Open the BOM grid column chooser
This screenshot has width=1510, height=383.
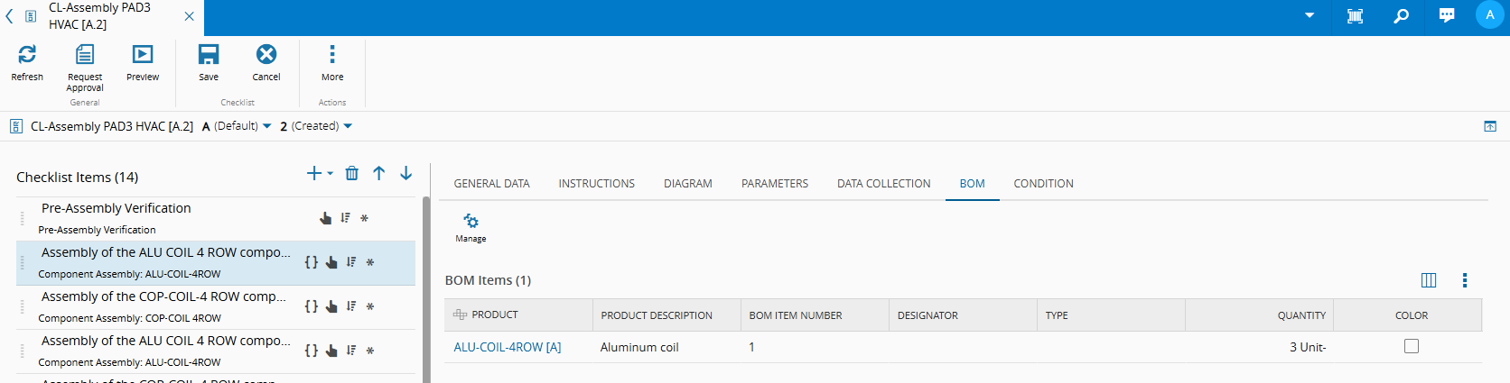click(1429, 280)
